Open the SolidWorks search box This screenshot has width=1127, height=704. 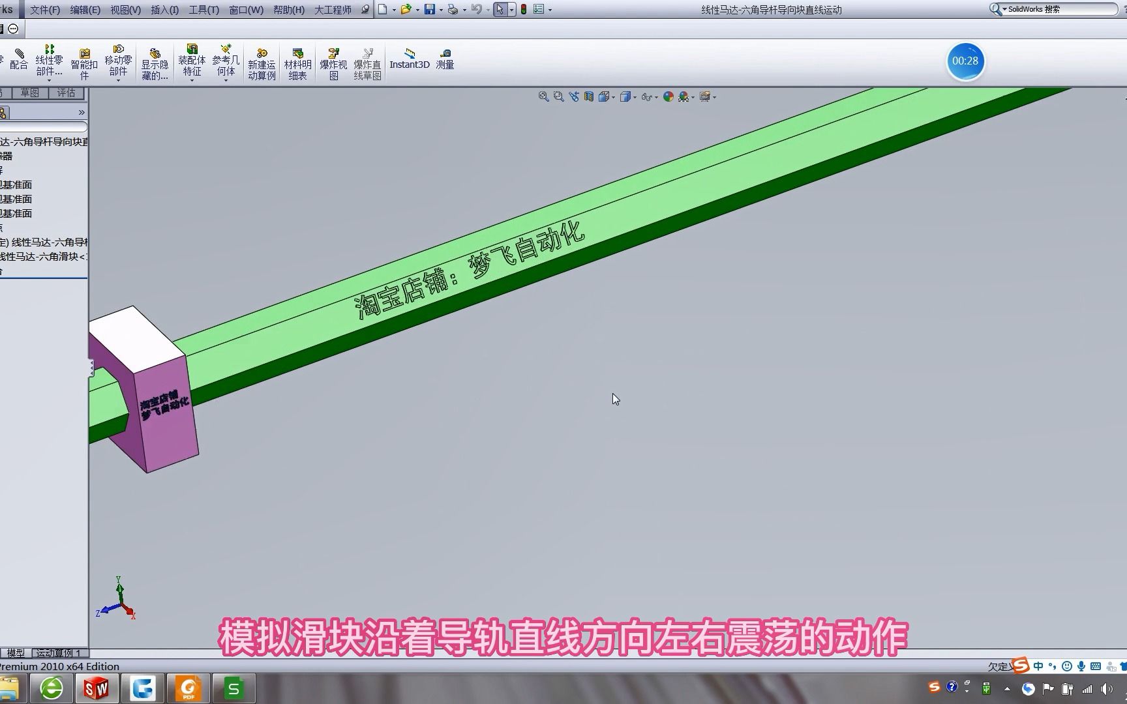pyautogui.click(x=1053, y=9)
